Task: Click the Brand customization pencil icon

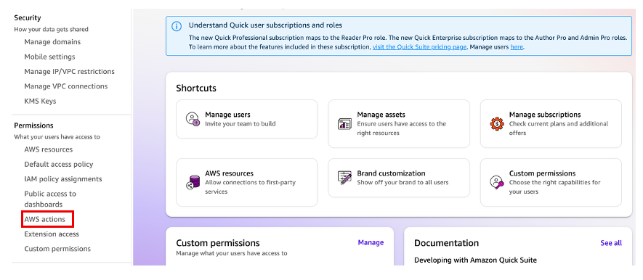Action: (x=344, y=177)
